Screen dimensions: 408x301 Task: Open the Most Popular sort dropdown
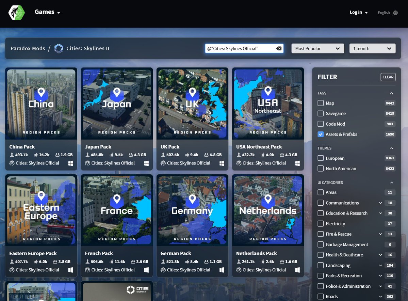pos(317,48)
